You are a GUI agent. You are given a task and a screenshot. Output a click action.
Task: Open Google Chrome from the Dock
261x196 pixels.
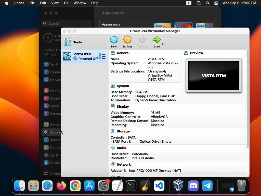(75, 186)
